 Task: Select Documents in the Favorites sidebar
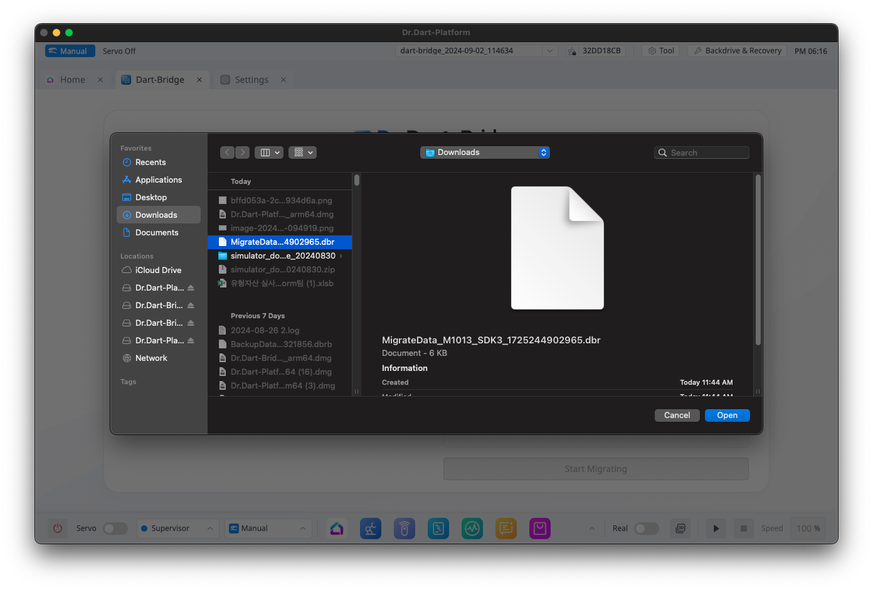point(157,233)
